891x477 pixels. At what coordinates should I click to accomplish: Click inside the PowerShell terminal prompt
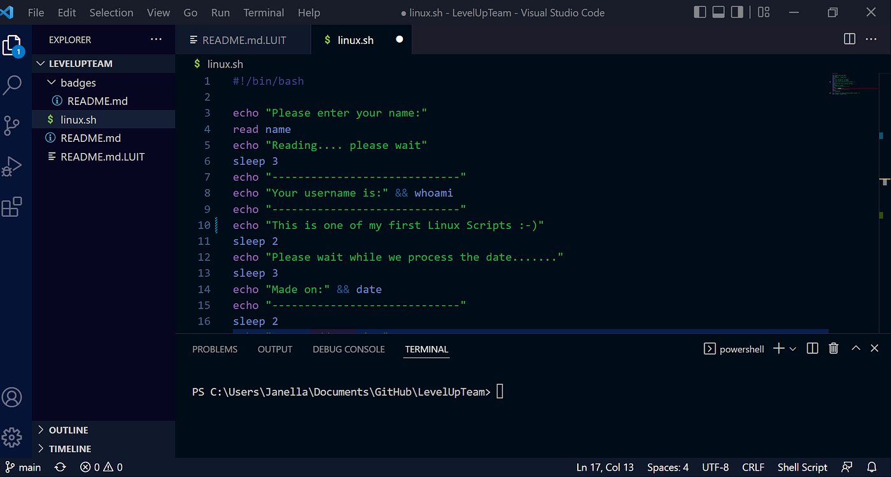tap(500, 391)
